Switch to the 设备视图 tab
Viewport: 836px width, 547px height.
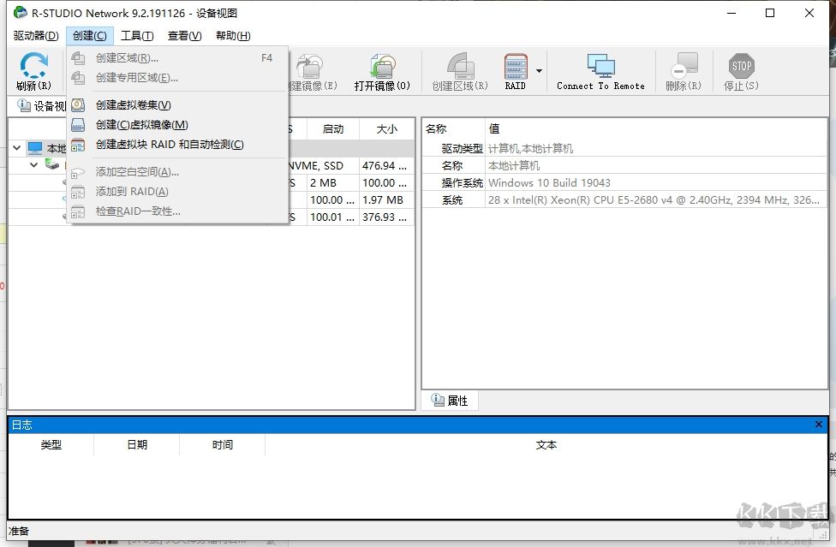click(38, 106)
